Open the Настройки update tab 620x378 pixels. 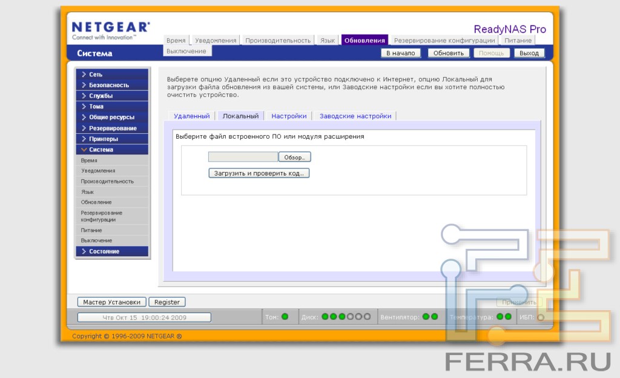[x=289, y=116]
